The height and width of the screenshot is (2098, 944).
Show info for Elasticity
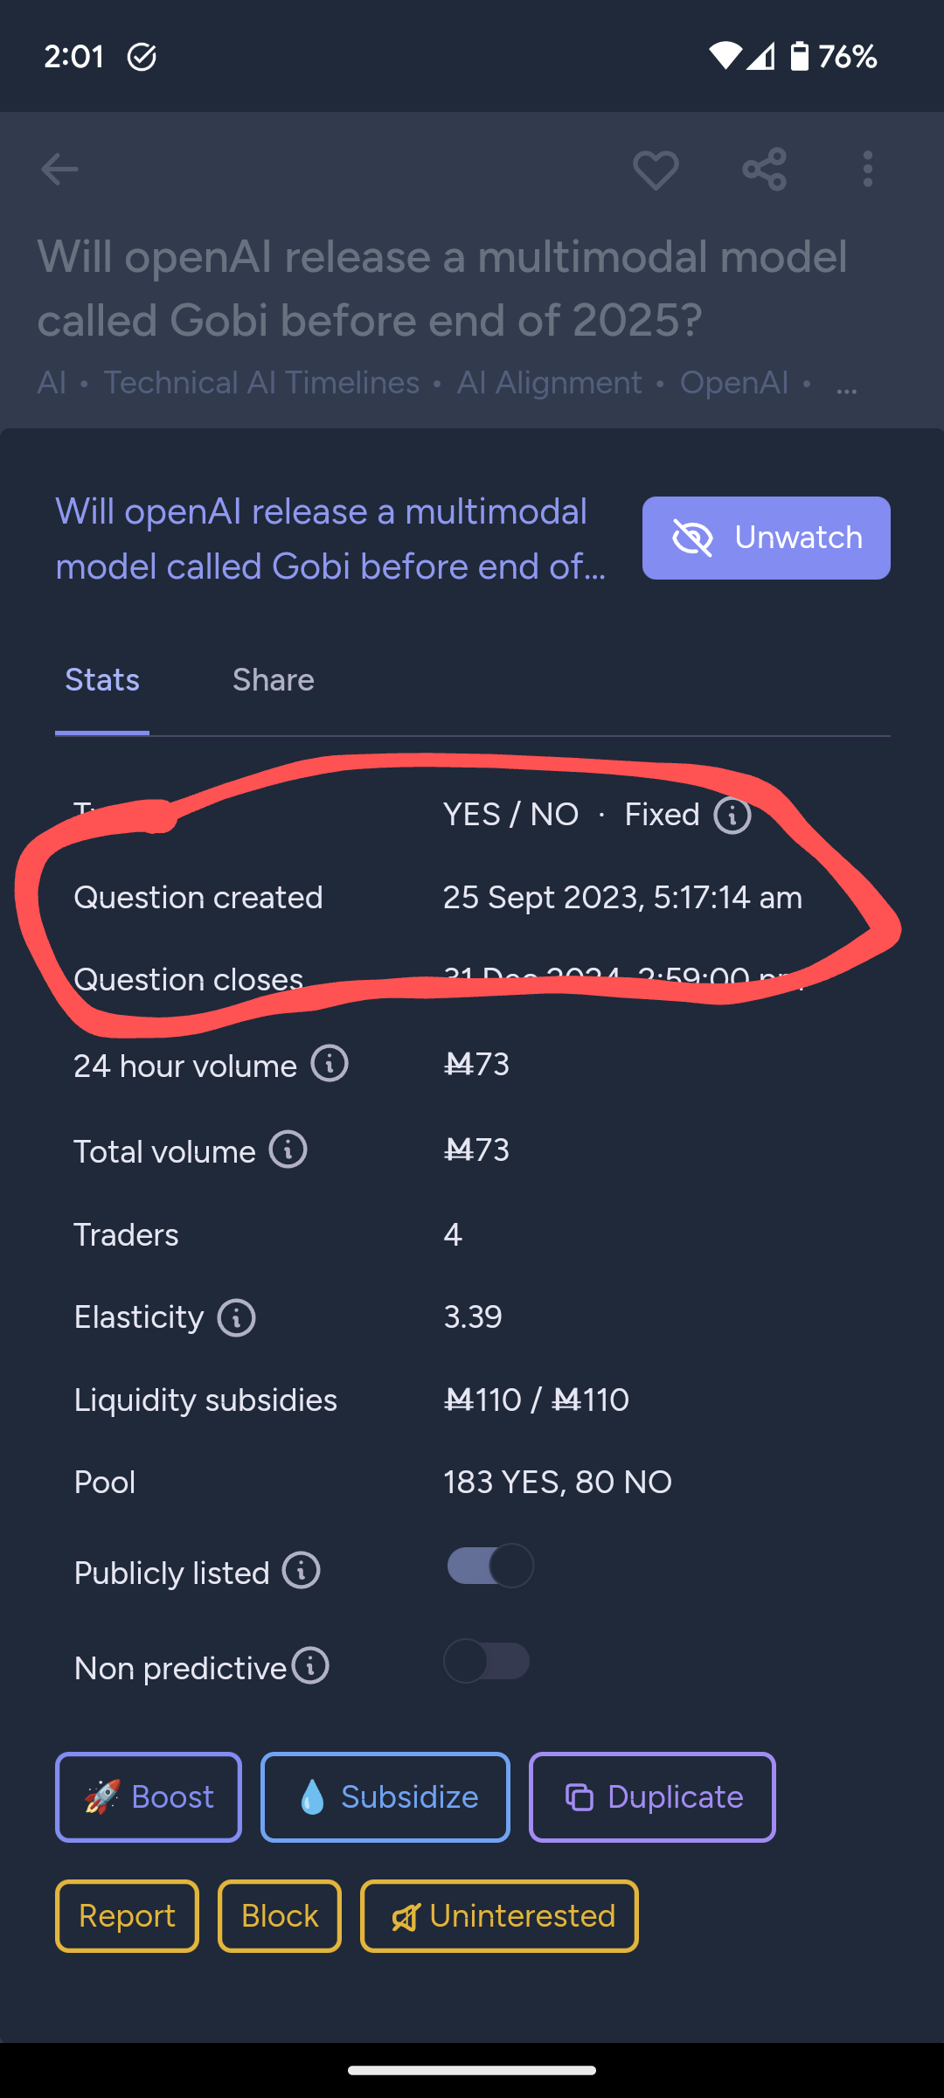237,1317
